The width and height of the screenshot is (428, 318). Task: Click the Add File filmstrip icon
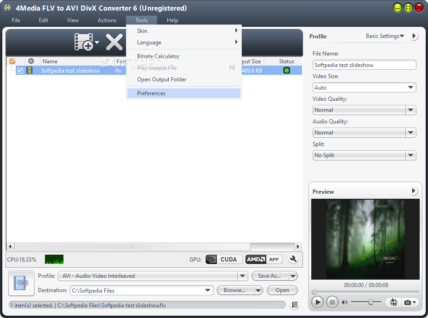tap(84, 42)
